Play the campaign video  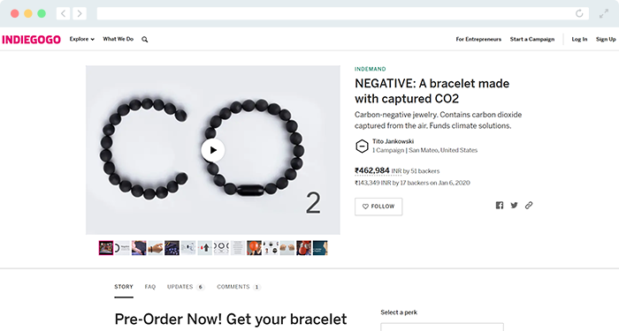point(213,150)
